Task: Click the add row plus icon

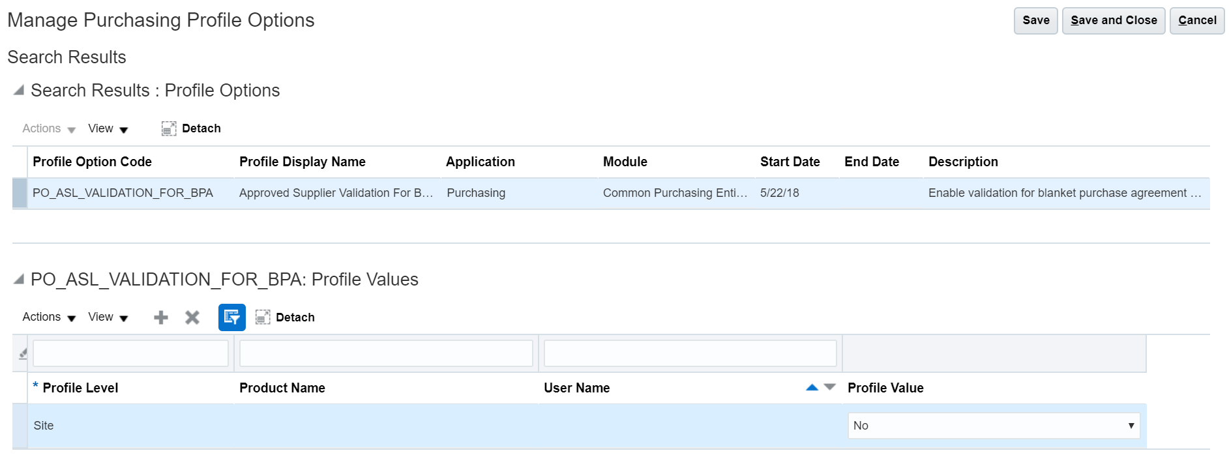Action: click(160, 317)
